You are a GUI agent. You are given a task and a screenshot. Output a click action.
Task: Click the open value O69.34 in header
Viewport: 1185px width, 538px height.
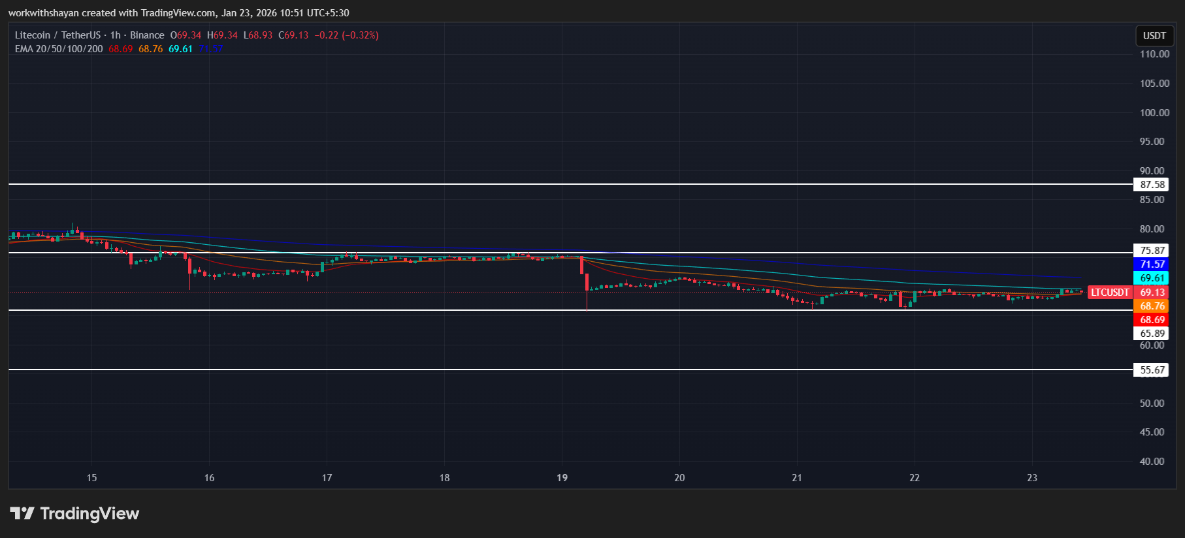click(x=186, y=35)
